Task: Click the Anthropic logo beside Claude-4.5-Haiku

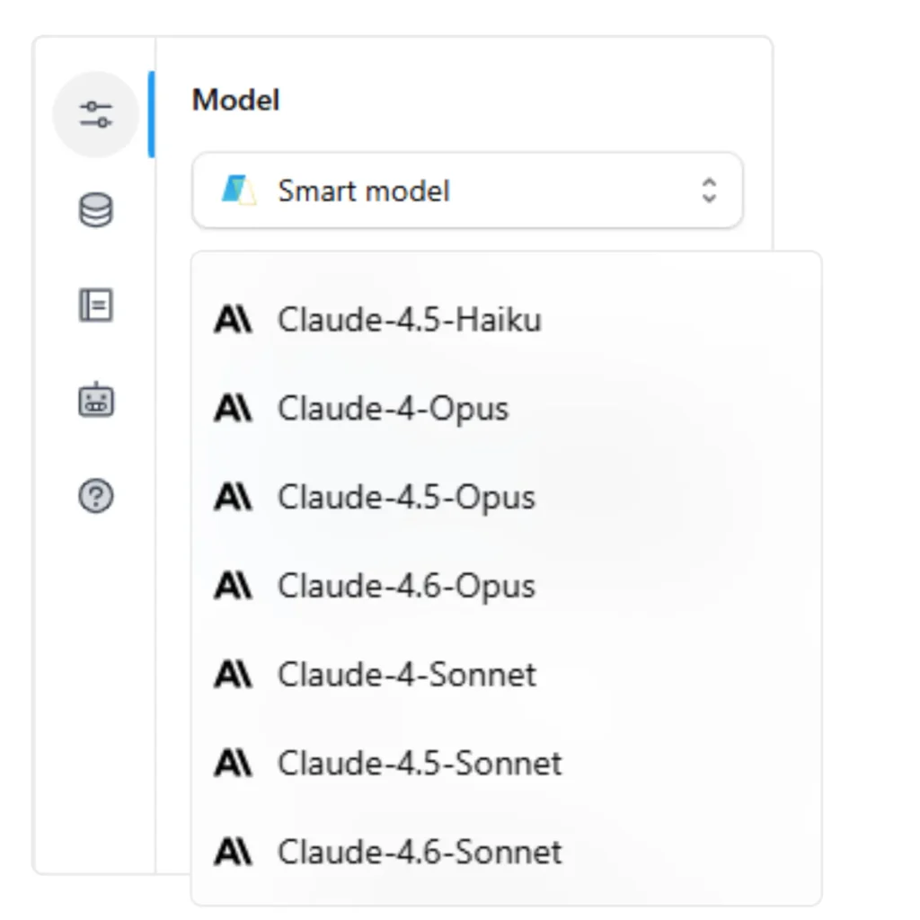Action: (x=233, y=319)
